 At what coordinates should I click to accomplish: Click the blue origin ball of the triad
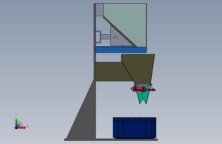(16, 128)
